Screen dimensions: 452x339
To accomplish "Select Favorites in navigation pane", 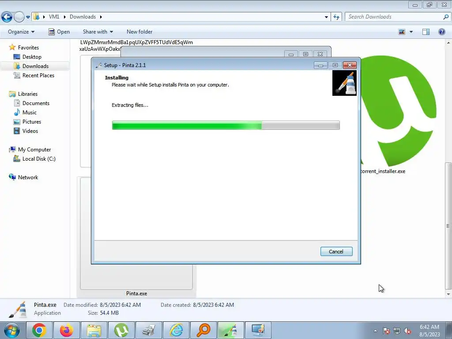I will click(x=28, y=48).
